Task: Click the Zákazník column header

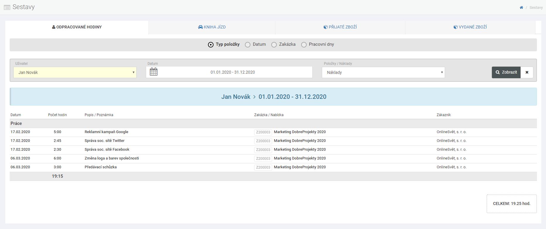Action: (x=443, y=115)
